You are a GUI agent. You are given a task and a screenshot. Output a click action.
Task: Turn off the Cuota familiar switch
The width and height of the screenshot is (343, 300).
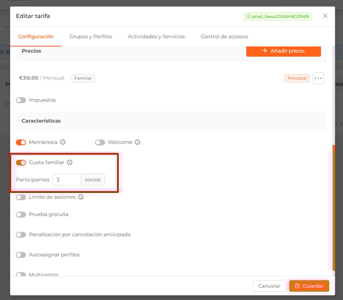click(x=21, y=163)
